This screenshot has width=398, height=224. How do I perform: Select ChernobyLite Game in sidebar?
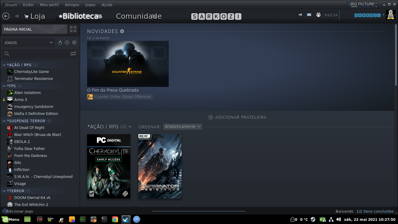[31, 72]
